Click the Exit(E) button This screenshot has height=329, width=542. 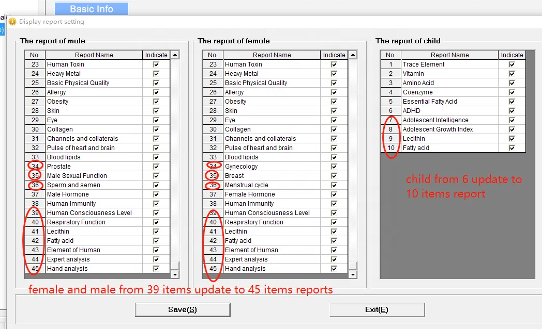tap(377, 309)
